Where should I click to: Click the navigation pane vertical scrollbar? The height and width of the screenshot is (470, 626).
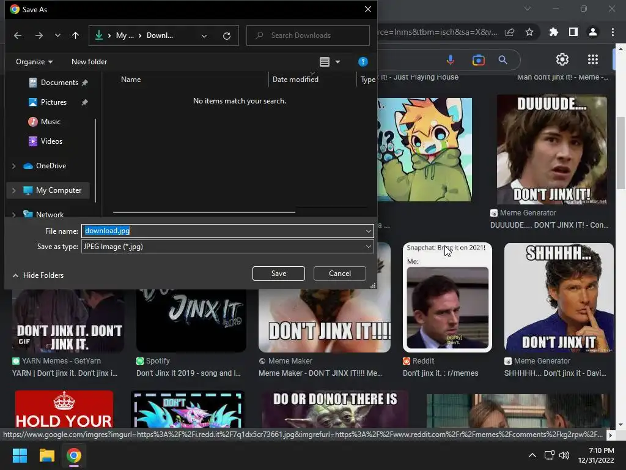(95, 160)
